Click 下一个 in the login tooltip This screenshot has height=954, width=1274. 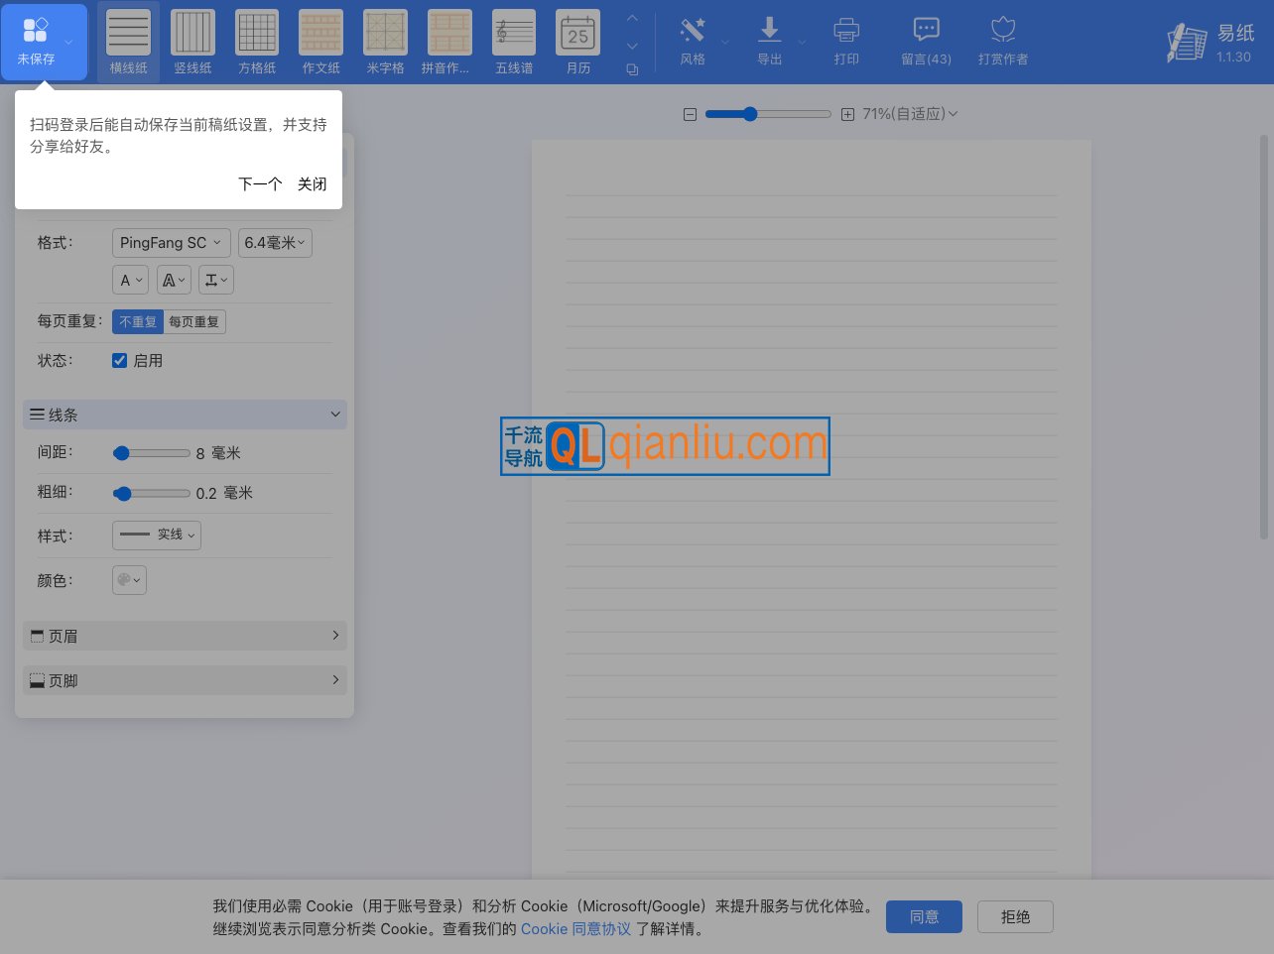click(259, 184)
